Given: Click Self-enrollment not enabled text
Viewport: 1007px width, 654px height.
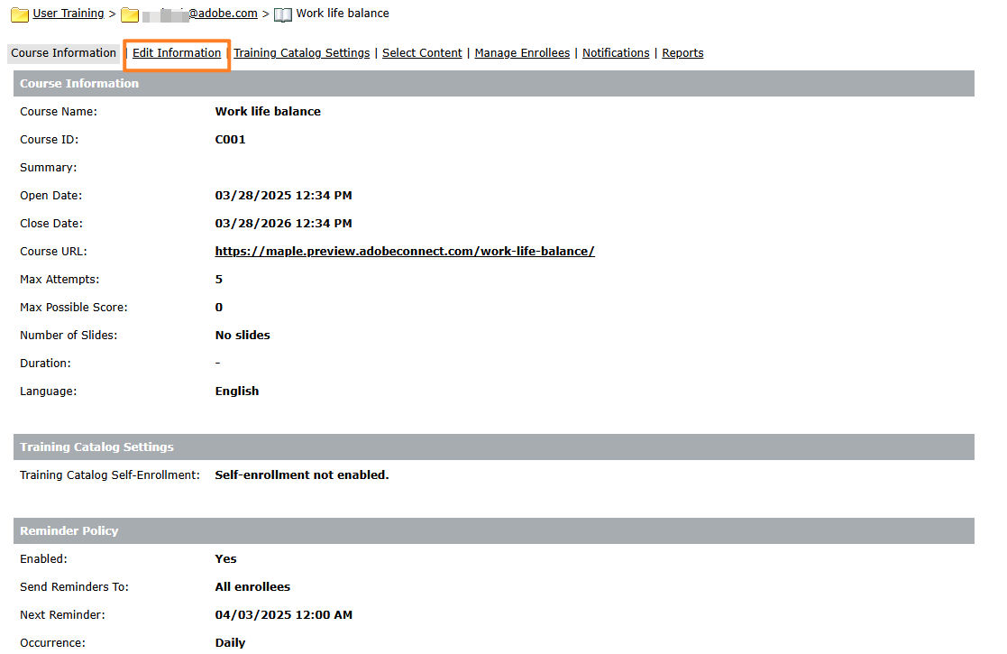Looking at the screenshot, I should tap(302, 474).
